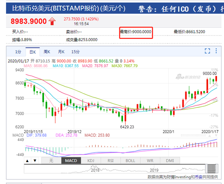Click the 9000.00 high price marker on chart
Screen dimensions: 224x184
tap(210, 74)
